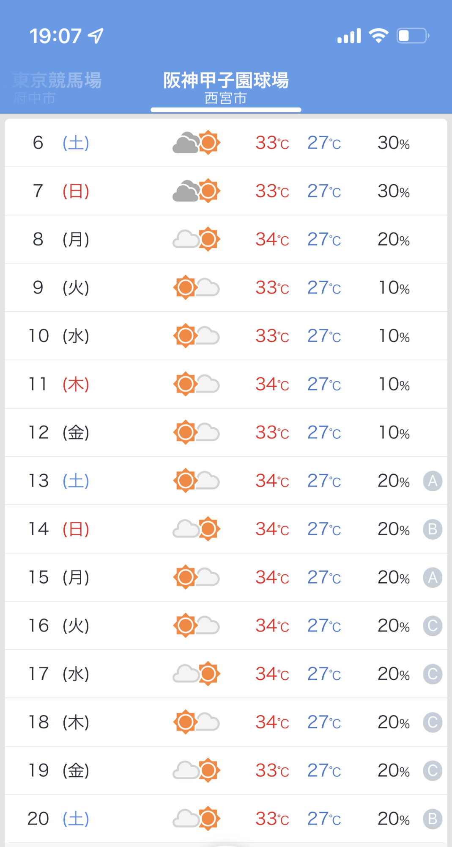Tap reliability badge B on the 14th

(433, 529)
